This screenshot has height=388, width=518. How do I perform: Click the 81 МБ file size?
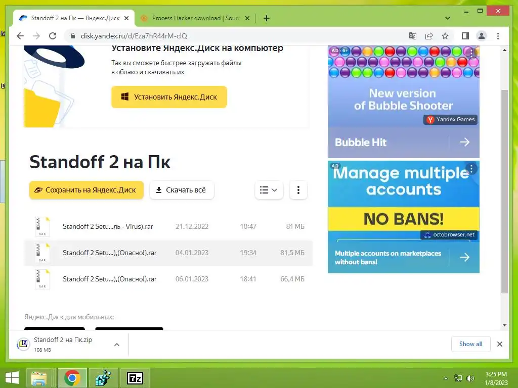coord(295,227)
